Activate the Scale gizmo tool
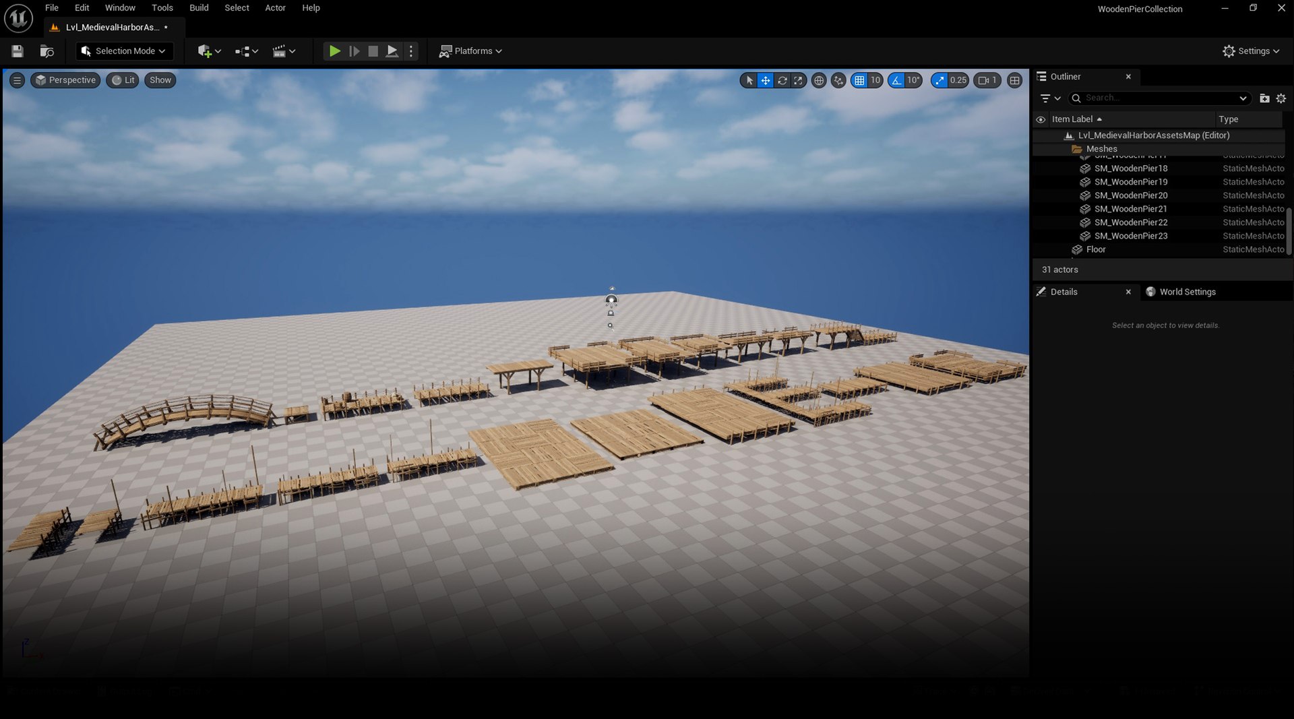 [x=798, y=80]
